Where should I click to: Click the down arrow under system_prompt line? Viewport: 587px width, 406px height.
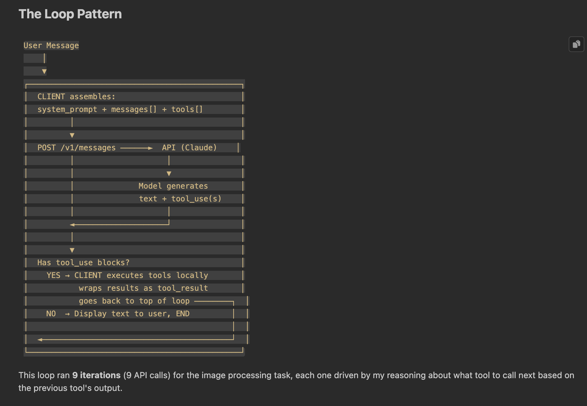click(72, 135)
